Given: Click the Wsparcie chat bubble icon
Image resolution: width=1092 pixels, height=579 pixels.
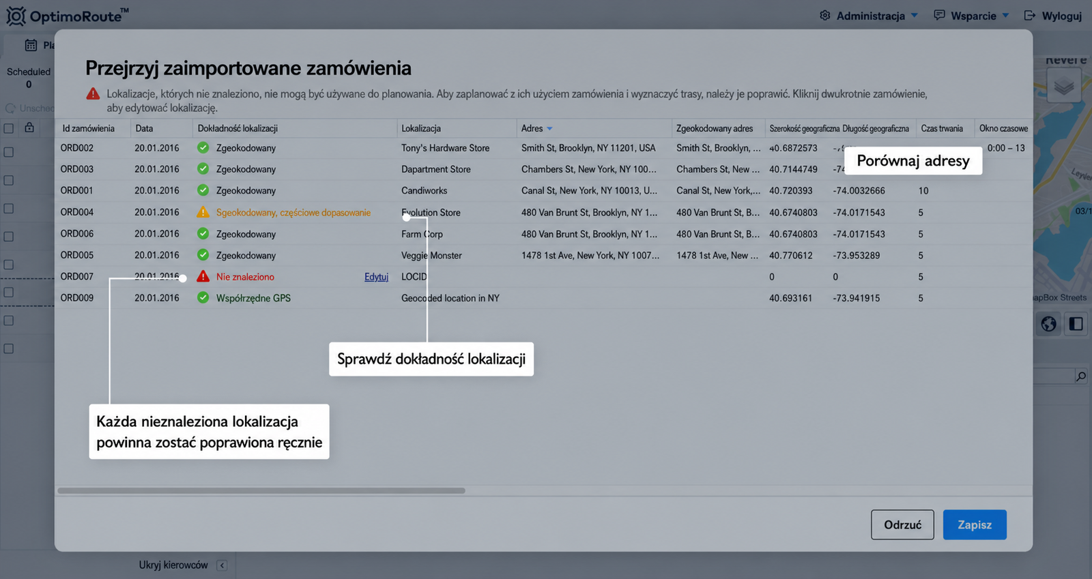Looking at the screenshot, I should tap(939, 15).
